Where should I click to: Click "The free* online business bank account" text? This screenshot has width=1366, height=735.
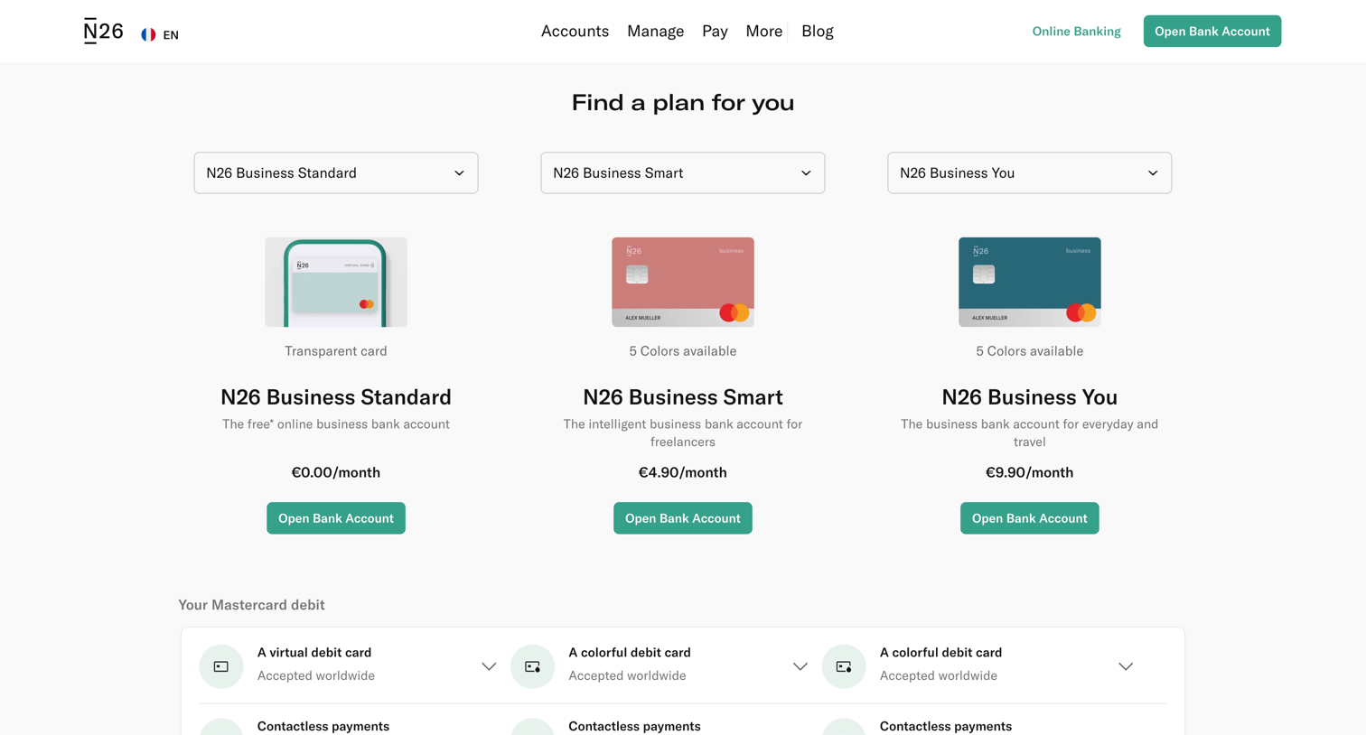(336, 424)
